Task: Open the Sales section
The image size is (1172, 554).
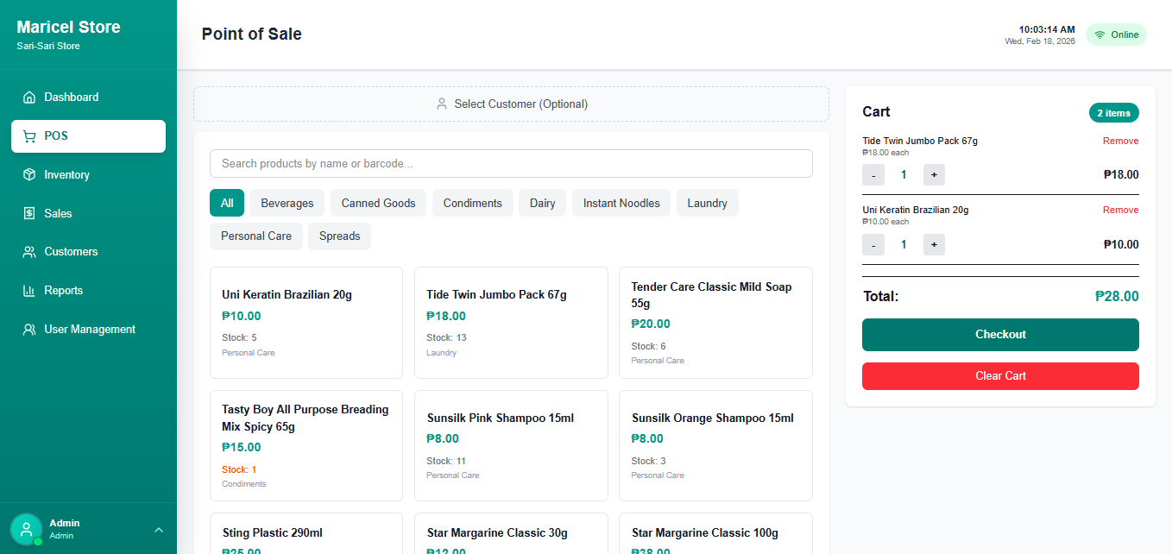Action: [x=88, y=213]
